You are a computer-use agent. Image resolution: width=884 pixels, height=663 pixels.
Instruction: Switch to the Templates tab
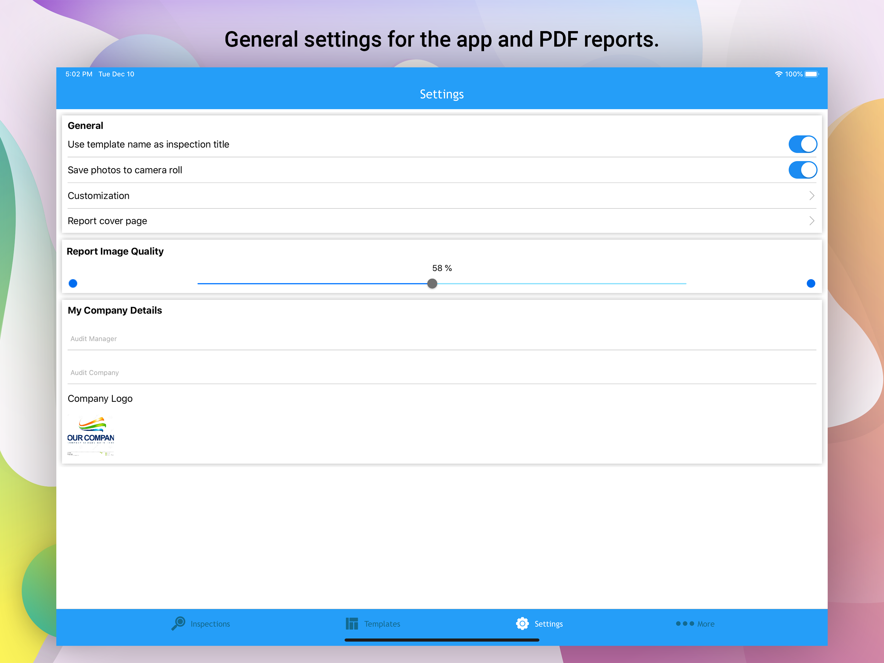pos(382,624)
